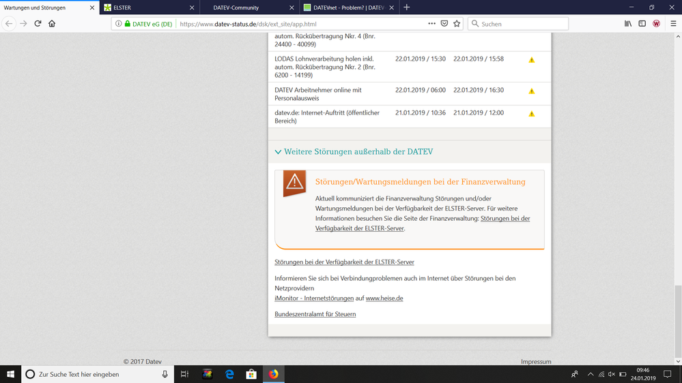Select the date '22.01.2019 / 16:30'
The width and height of the screenshot is (682, 383).
click(x=479, y=90)
